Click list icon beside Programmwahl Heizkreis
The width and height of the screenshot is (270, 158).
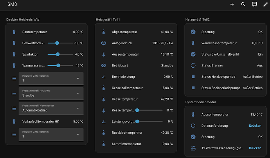14,93
